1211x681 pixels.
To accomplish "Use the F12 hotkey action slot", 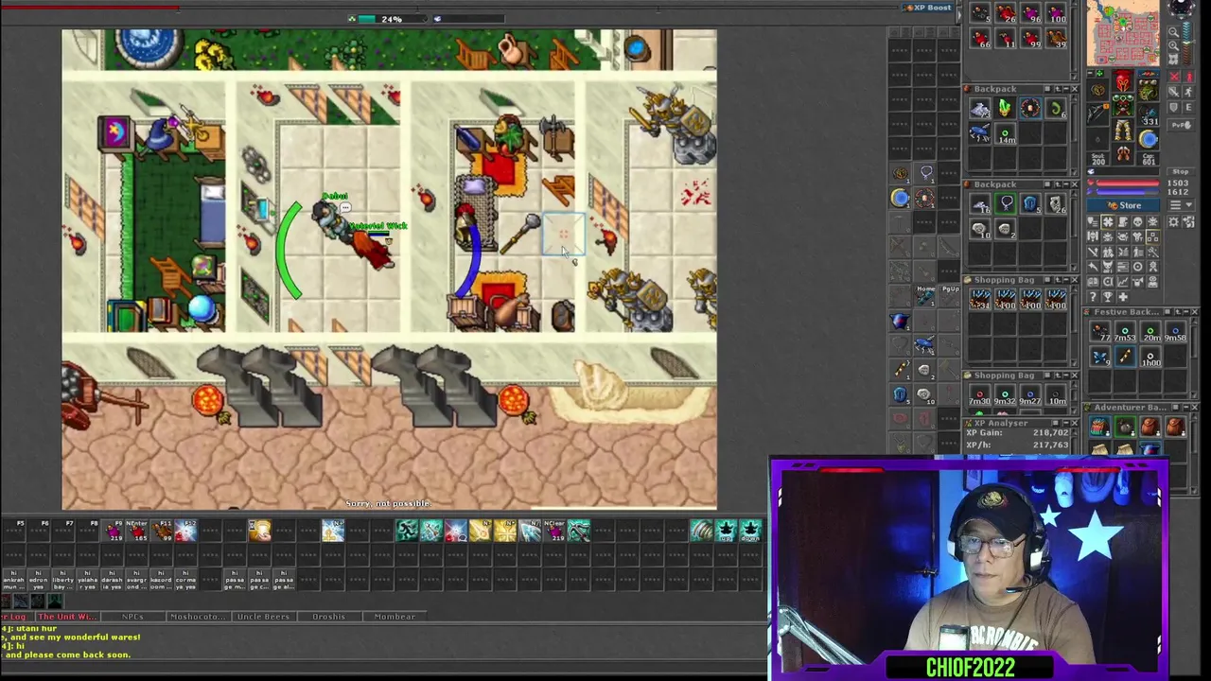I will point(186,531).
